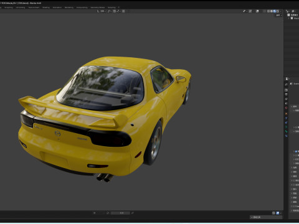The image size is (299, 224).
Task: Open the transform pivot point menu
Action: point(110,11)
